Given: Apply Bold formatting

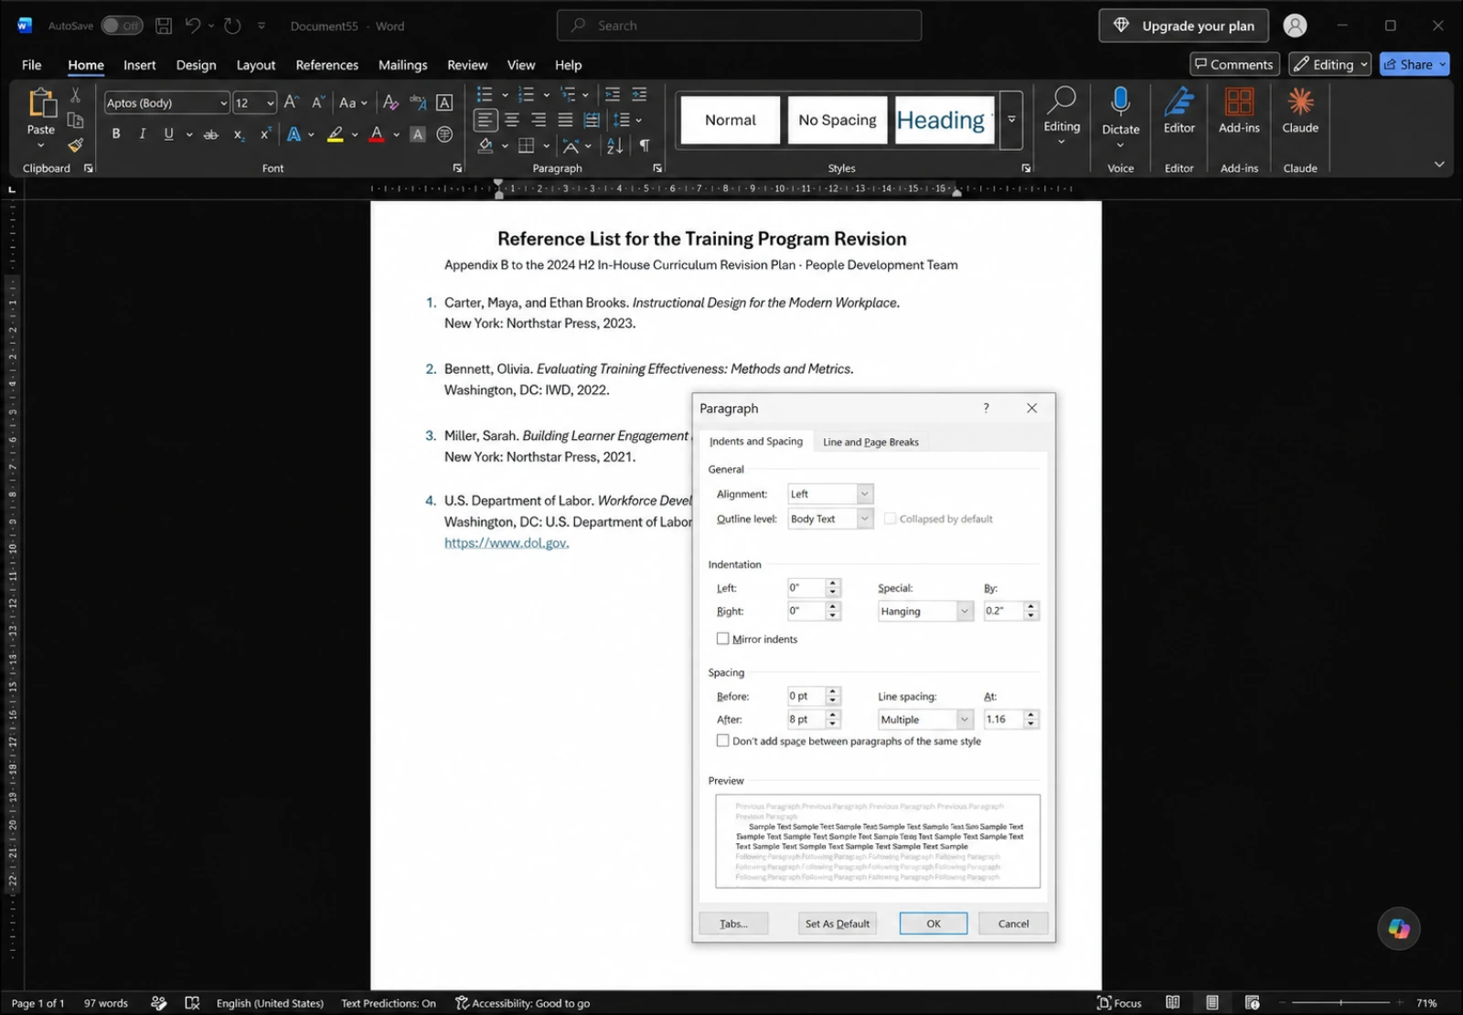Looking at the screenshot, I should coord(116,134).
